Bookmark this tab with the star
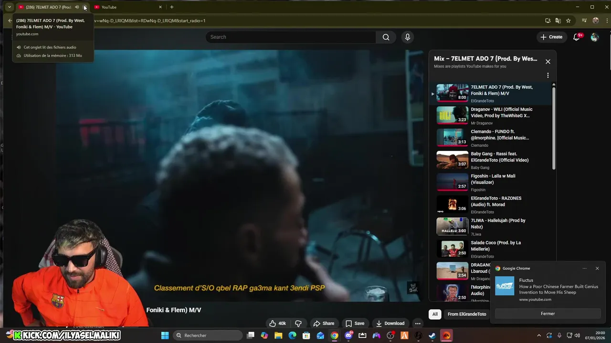 [568, 20]
